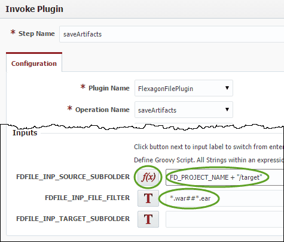
Task: Click the 'Click button next to input label' hint
Action: click(x=209, y=147)
